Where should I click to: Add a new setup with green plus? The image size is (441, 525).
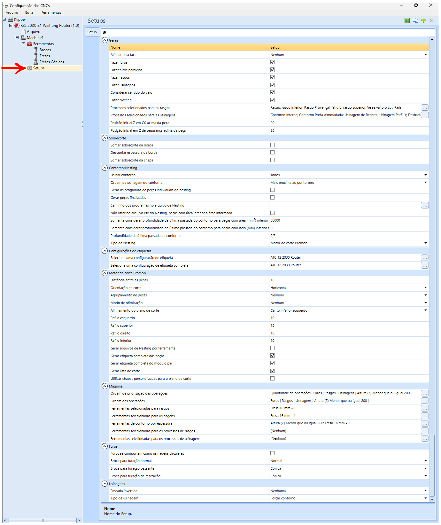click(424, 20)
